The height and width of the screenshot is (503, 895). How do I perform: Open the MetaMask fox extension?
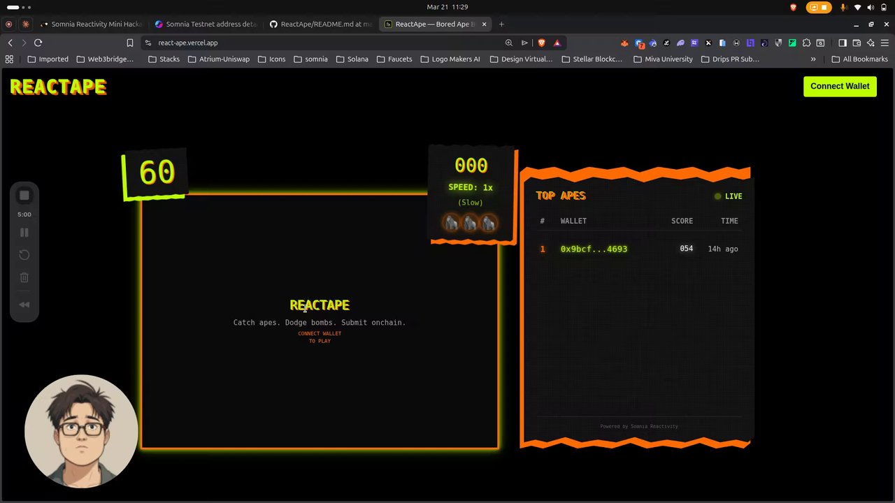624,43
